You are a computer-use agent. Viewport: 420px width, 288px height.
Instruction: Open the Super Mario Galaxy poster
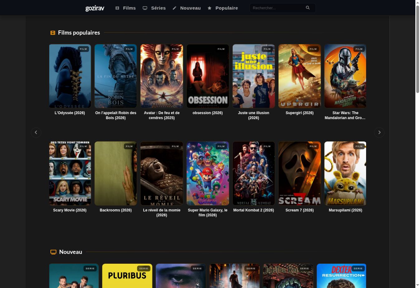pyautogui.click(x=208, y=174)
